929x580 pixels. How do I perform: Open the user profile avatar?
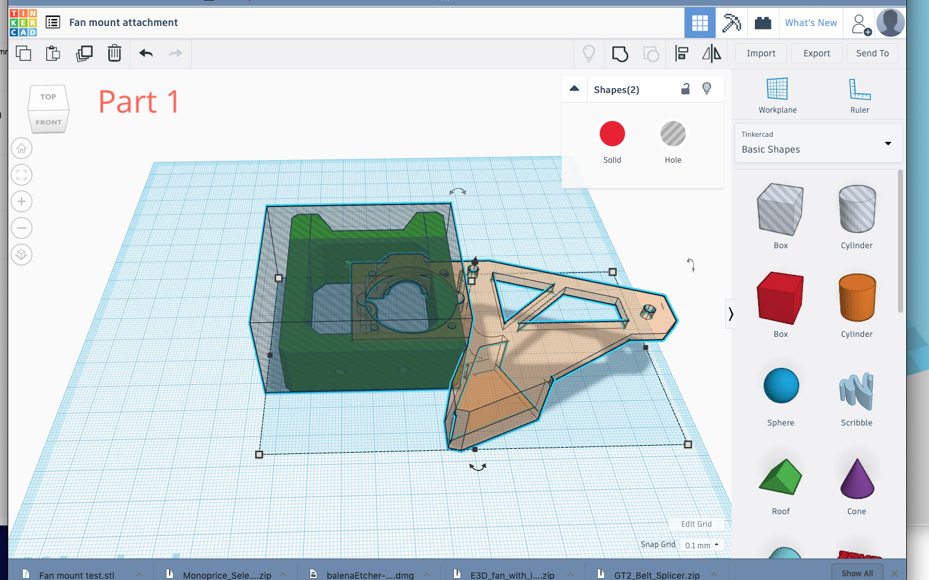[x=890, y=23]
